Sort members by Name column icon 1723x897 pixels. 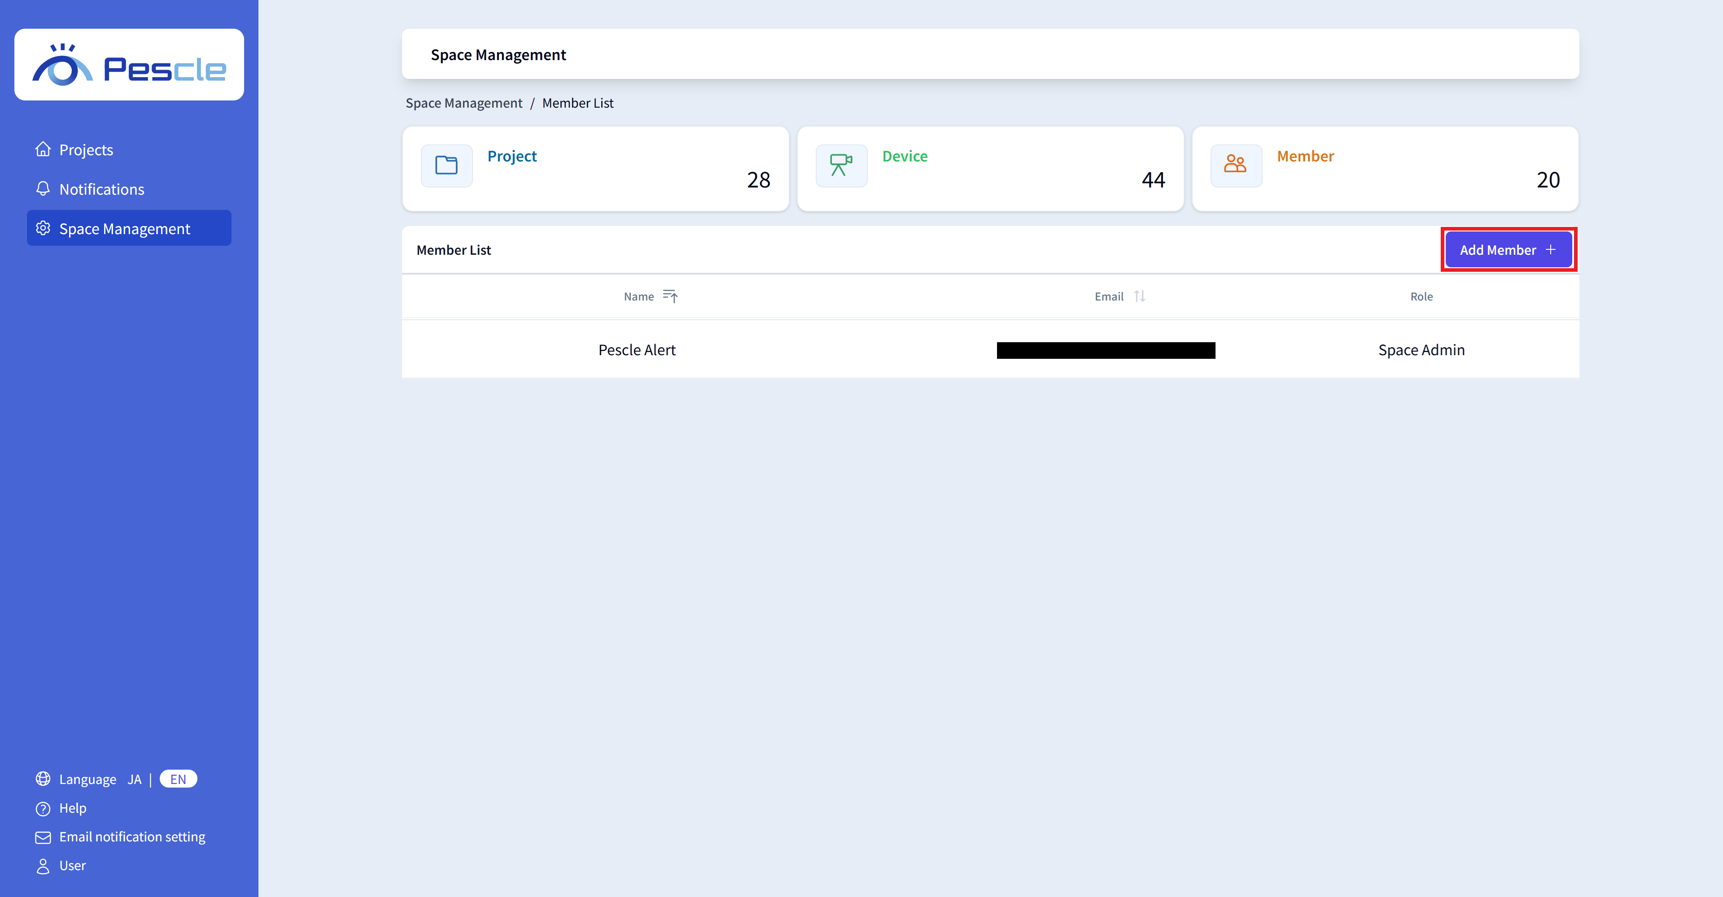(670, 296)
